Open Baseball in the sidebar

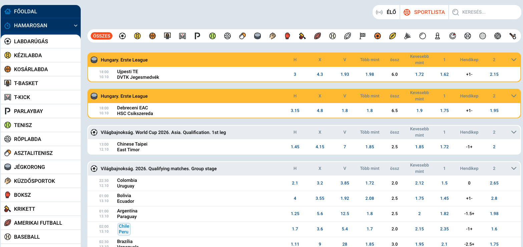tap(41, 237)
